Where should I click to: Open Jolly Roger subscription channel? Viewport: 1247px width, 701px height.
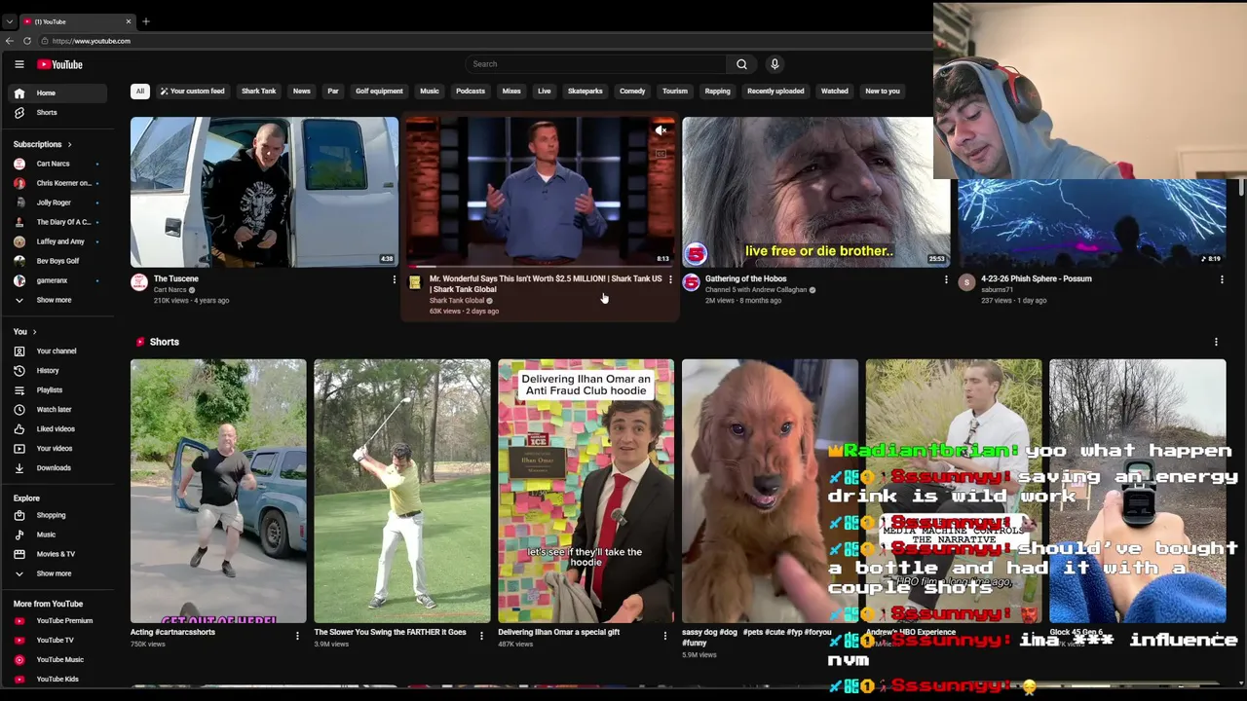tap(58, 203)
